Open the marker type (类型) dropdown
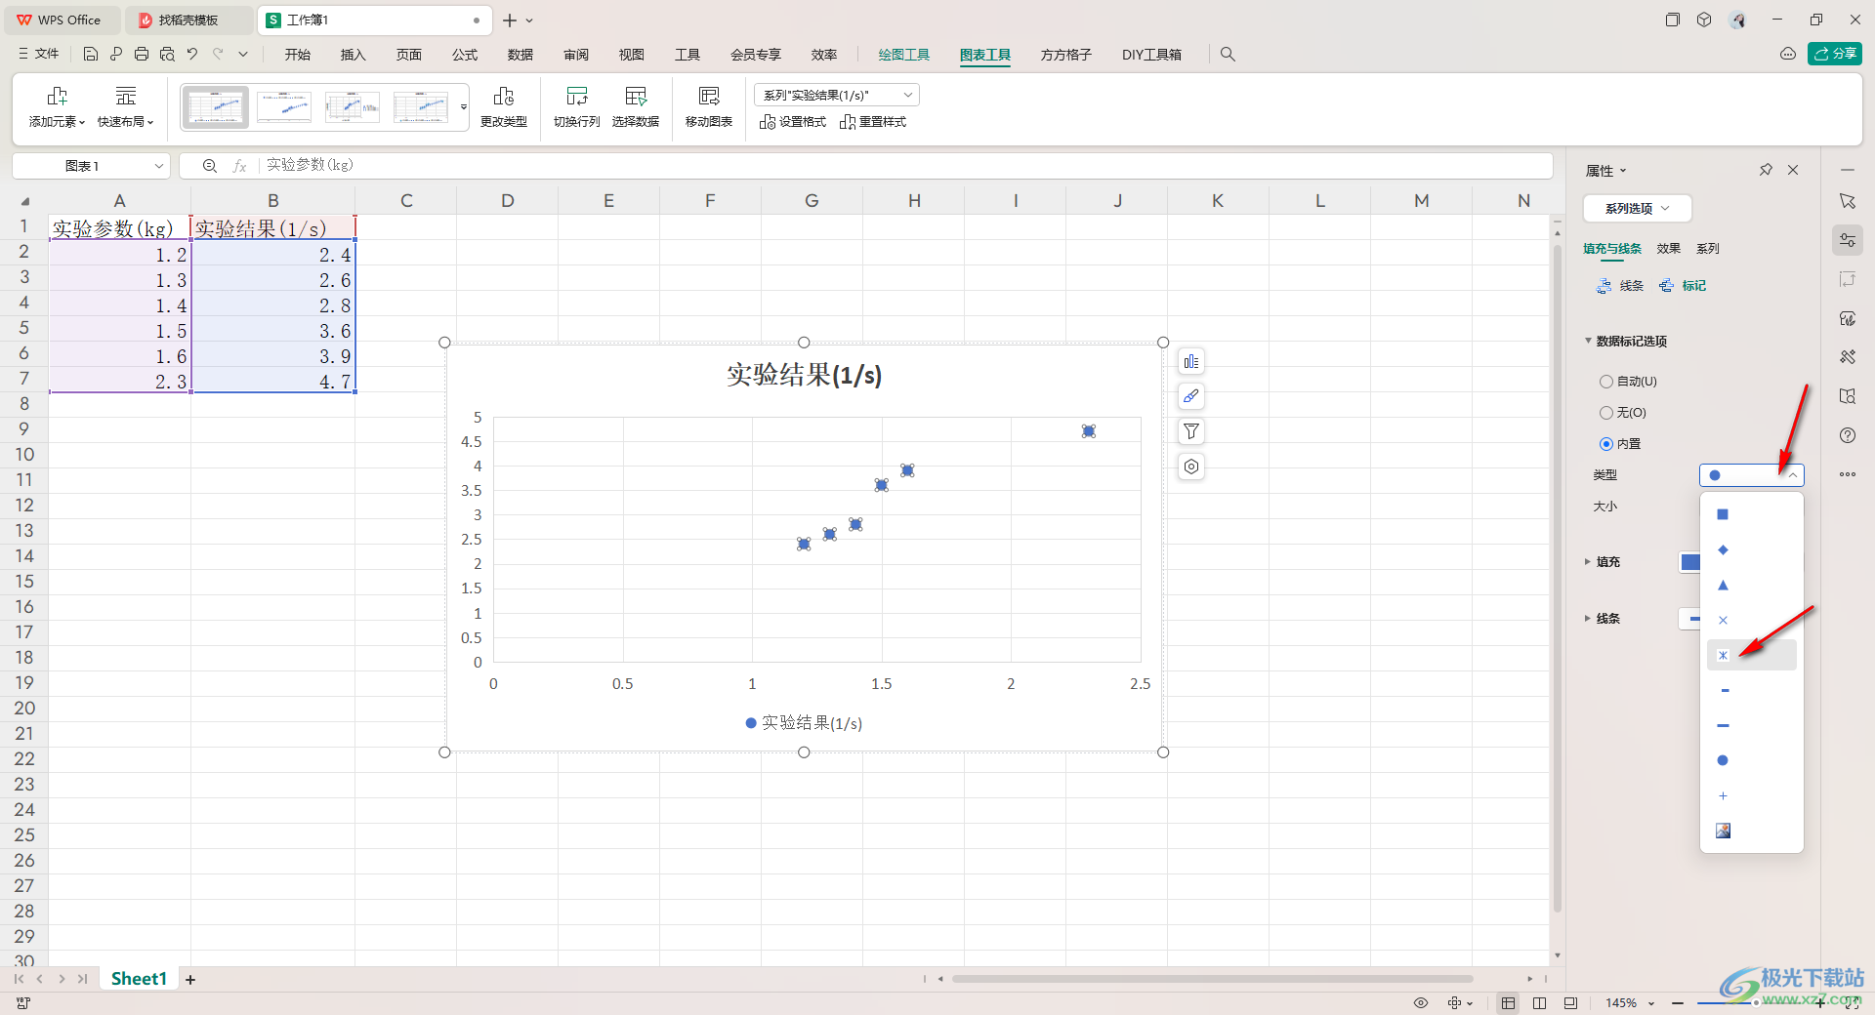This screenshot has width=1875, height=1015. pyautogui.click(x=1751, y=474)
